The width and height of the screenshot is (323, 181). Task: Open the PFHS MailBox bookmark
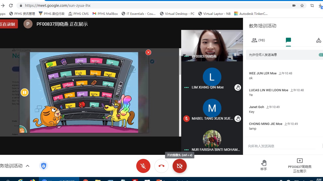(105, 14)
